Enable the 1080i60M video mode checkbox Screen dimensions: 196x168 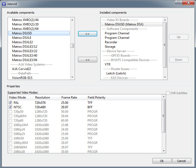tap(10, 147)
